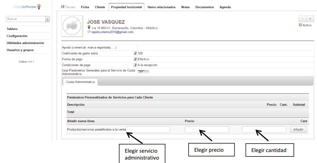Viewport: 317px width, 163px height.
Task: Click the no-photo placeholder thumbnail
Action: coord(72,26)
